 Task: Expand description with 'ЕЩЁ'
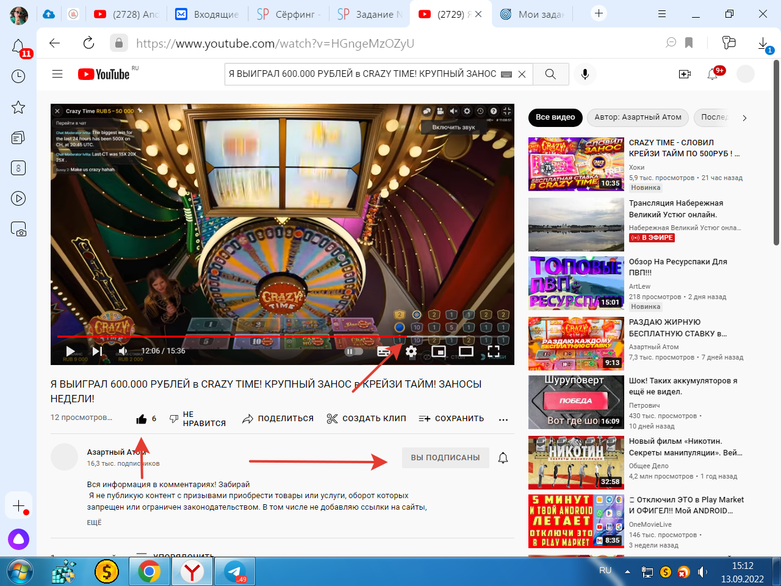click(94, 523)
